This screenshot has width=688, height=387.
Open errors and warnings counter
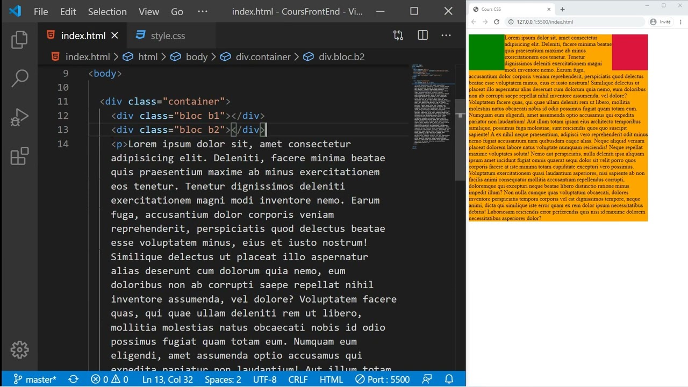point(109,379)
